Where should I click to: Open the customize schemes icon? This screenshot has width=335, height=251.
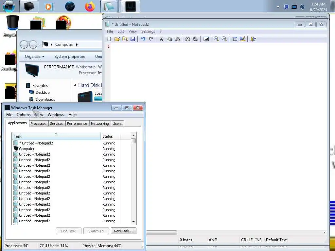click(243, 39)
